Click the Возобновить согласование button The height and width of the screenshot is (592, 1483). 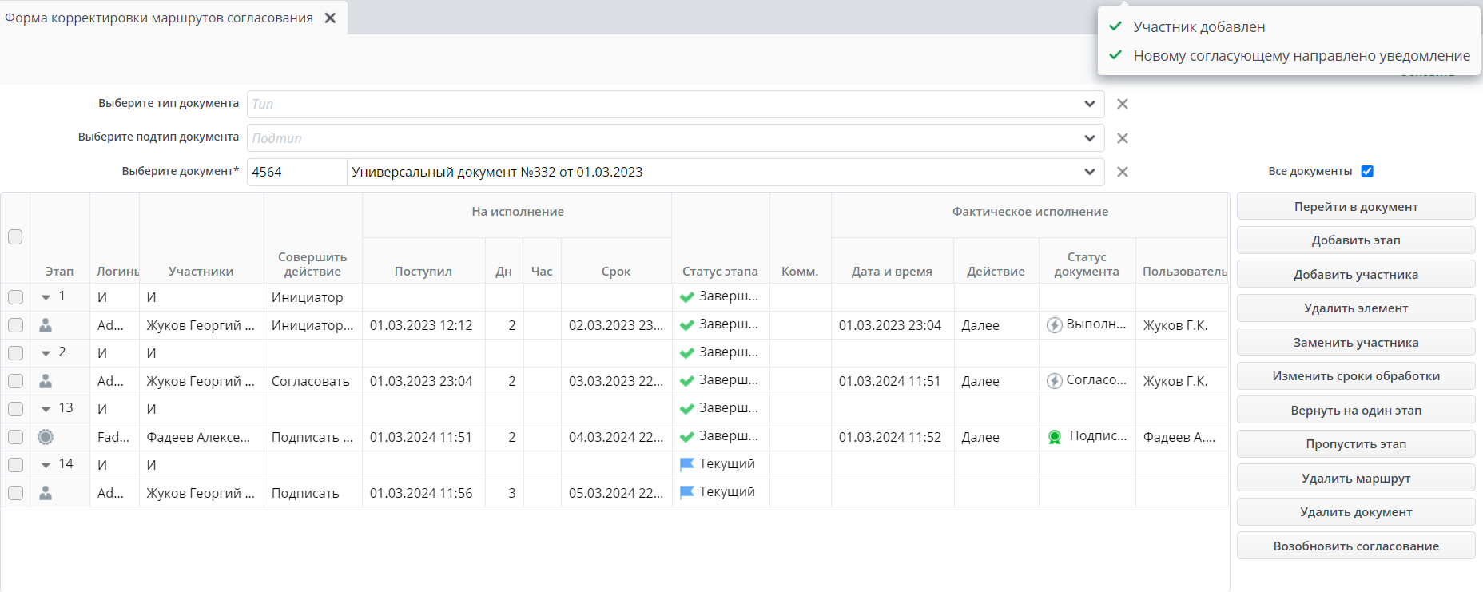pos(1355,546)
